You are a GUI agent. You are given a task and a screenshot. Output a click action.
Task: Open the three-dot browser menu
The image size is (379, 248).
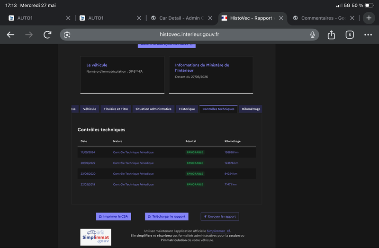point(368,34)
